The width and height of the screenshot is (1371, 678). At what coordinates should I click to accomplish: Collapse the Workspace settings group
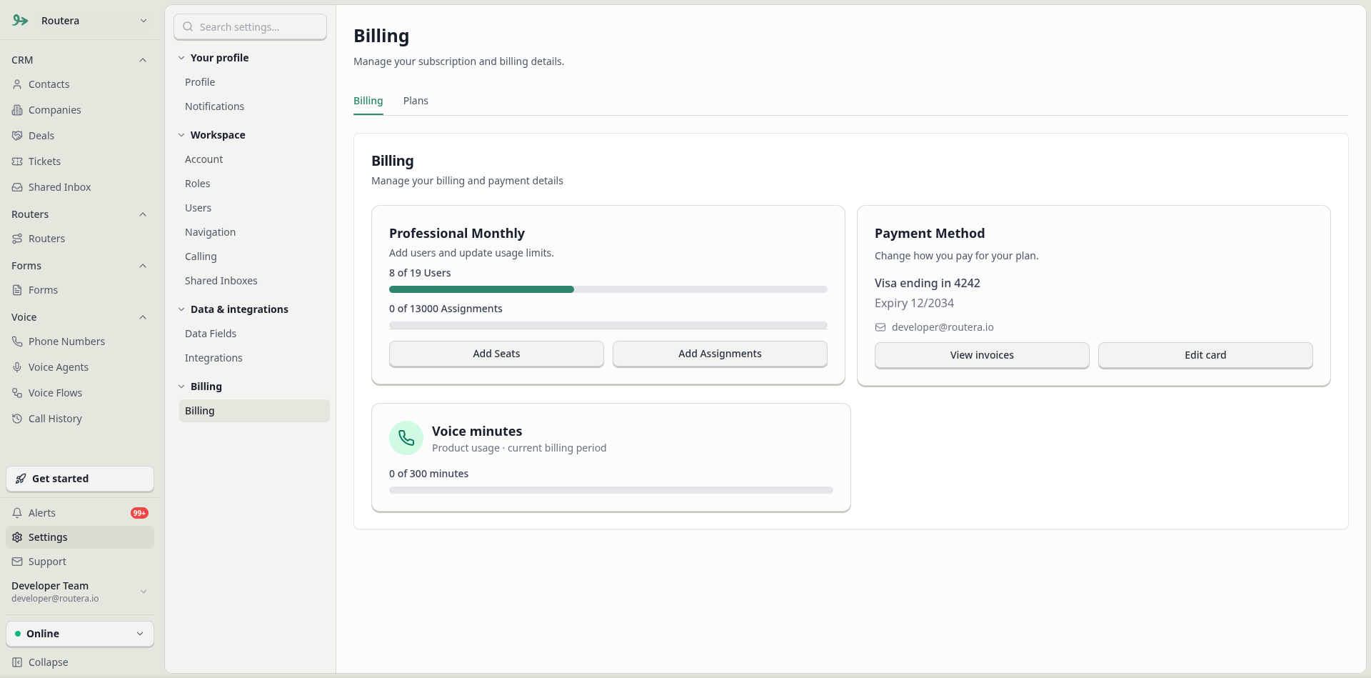tap(181, 135)
